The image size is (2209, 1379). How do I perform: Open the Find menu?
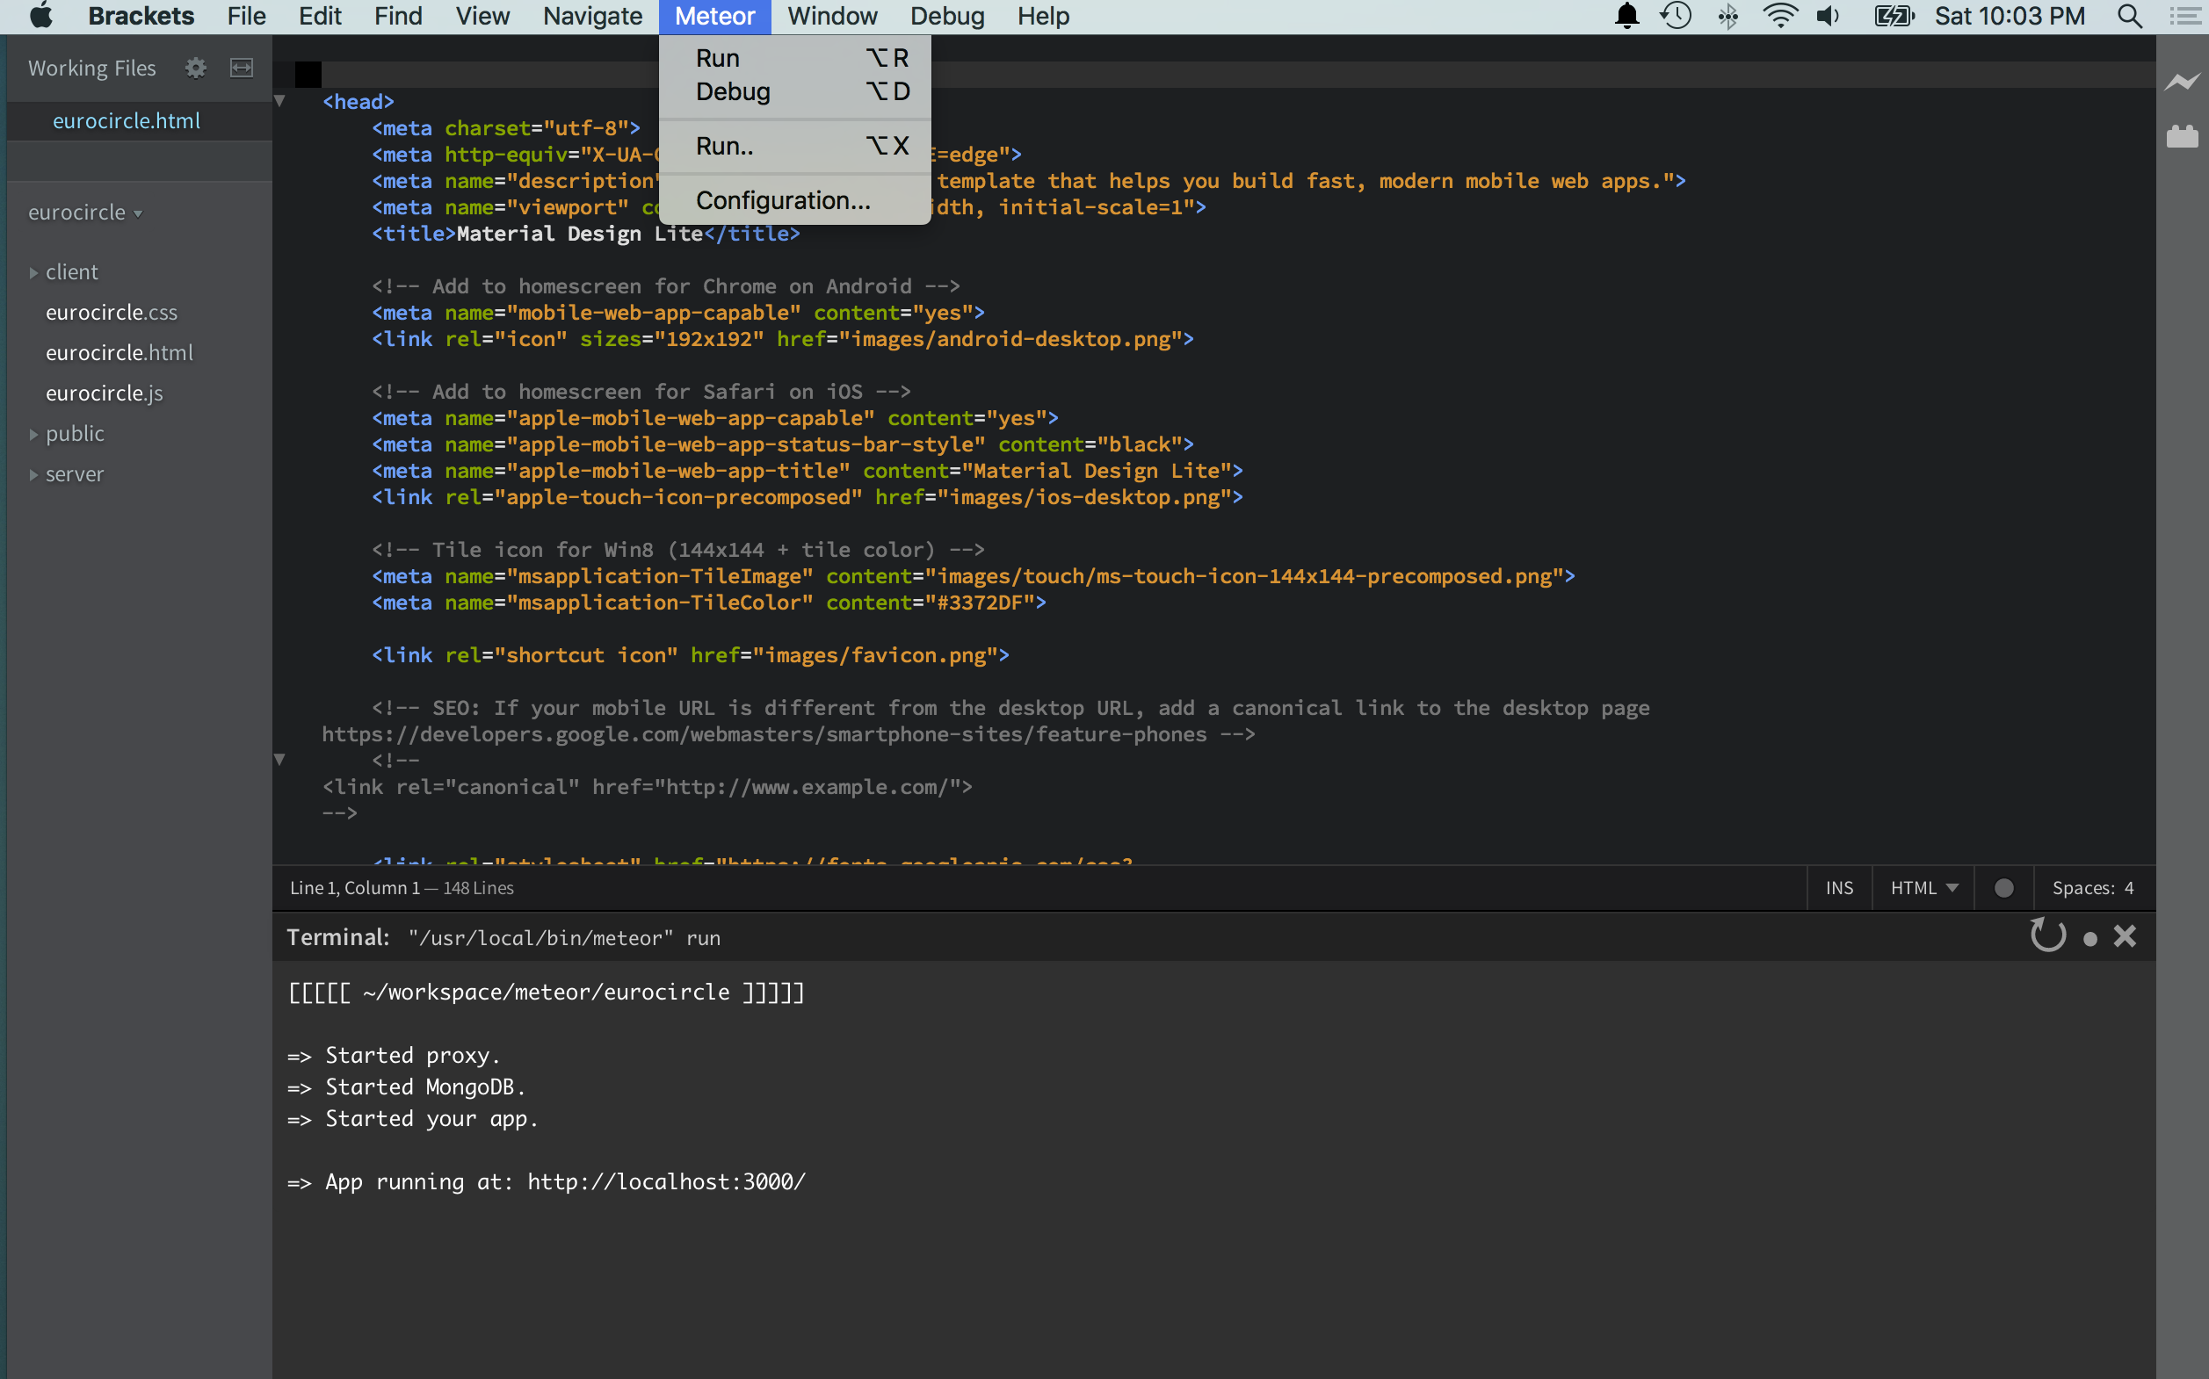coord(398,17)
